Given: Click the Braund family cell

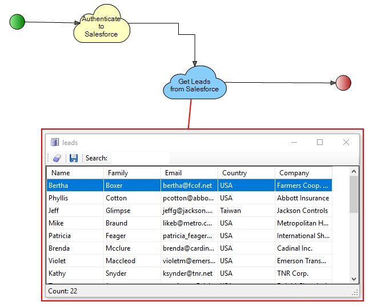Looking at the screenshot, I should tap(133, 223).
